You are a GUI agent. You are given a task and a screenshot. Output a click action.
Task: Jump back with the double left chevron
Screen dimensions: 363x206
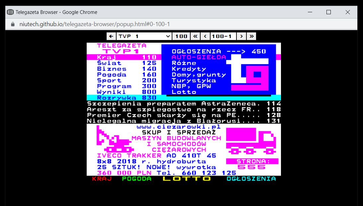195,36
